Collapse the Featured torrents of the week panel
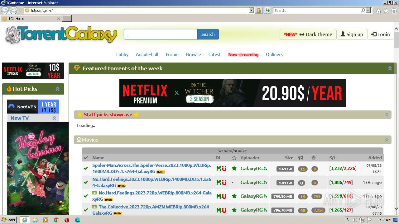This screenshot has width=399, height=224. coord(390,68)
